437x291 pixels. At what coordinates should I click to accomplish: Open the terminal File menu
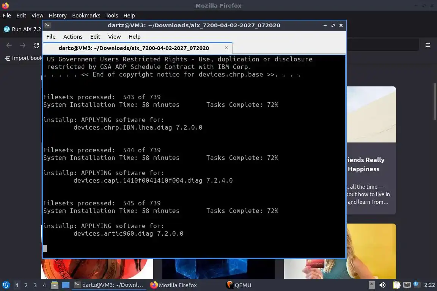[x=51, y=37]
